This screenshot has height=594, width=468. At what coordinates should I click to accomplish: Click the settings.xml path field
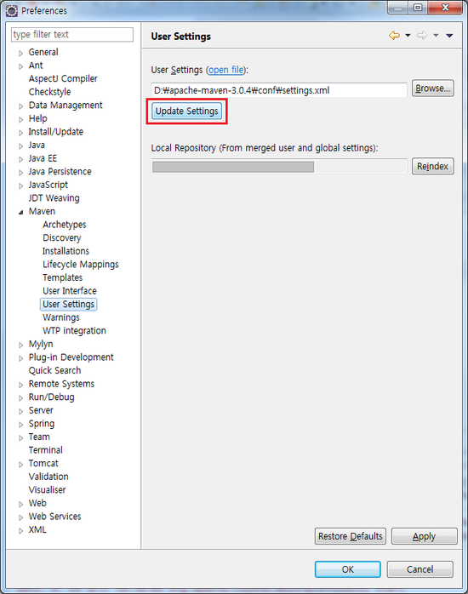(279, 90)
